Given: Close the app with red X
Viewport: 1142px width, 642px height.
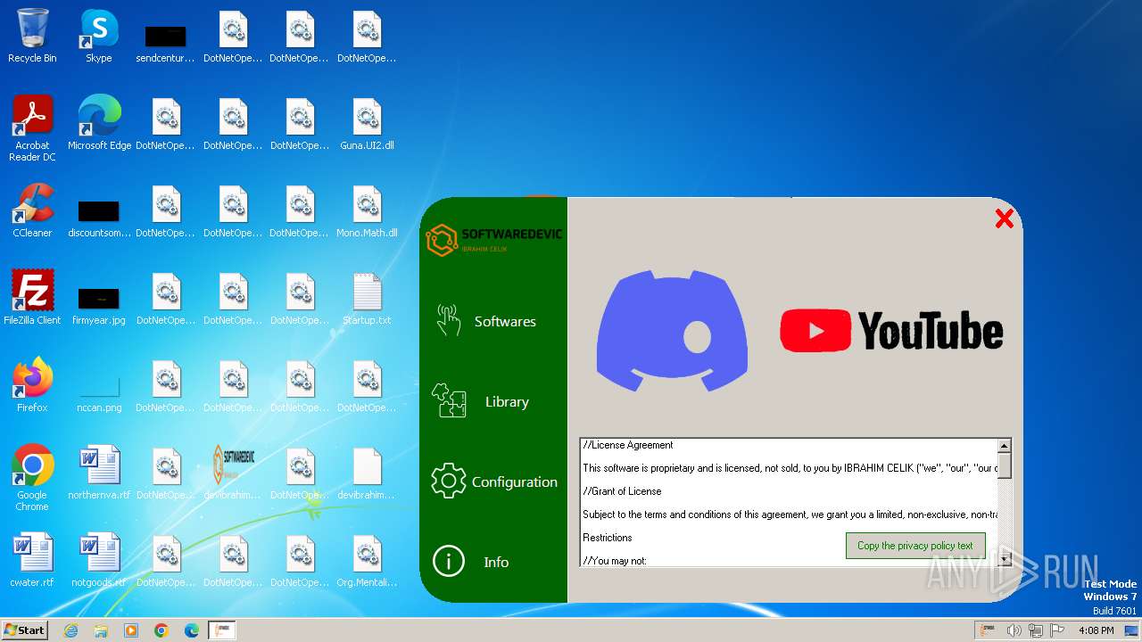Looking at the screenshot, I should tap(1004, 218).
